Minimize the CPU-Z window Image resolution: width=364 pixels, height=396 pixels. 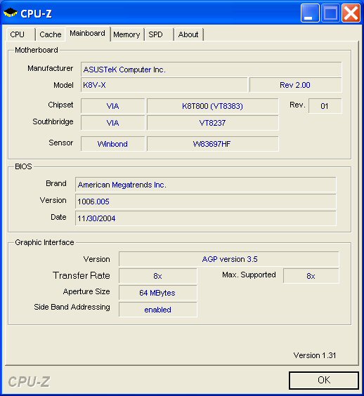click(x=310, y=13)
